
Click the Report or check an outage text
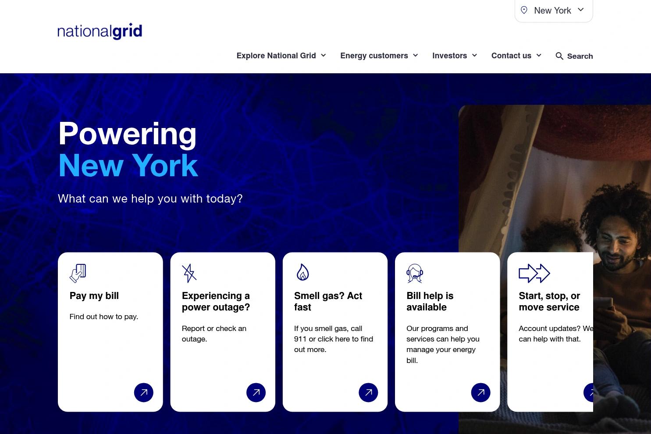coord(214,334)
